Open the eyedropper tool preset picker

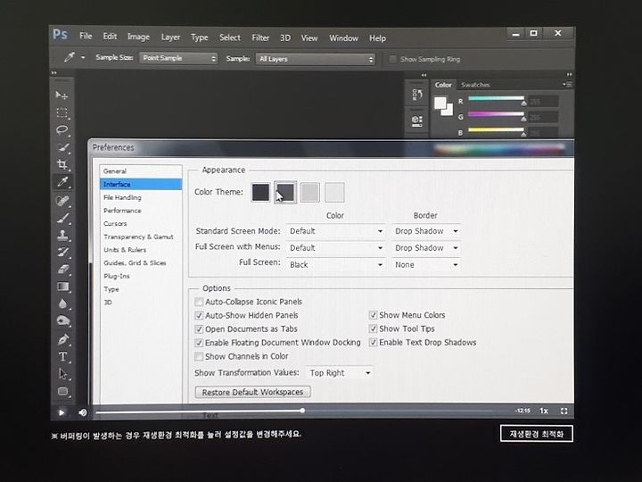pyautogui.click(x=83, y=58)
